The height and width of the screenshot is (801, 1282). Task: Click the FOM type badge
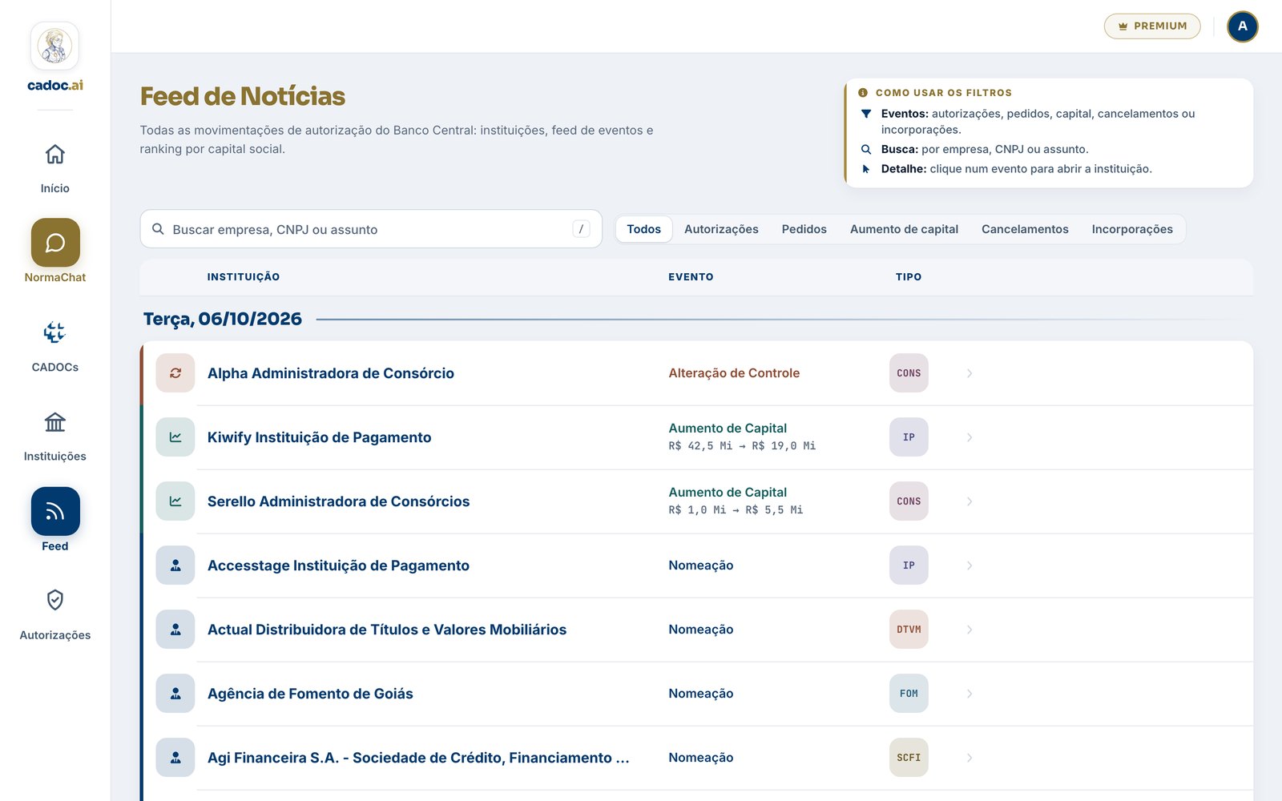909,694
